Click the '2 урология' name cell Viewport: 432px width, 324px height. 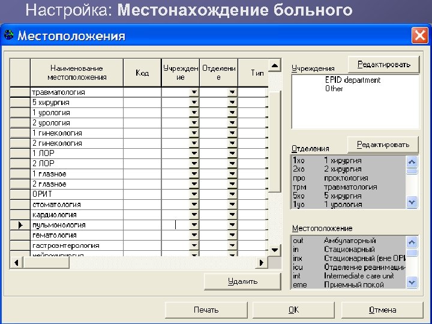[77, 122]
